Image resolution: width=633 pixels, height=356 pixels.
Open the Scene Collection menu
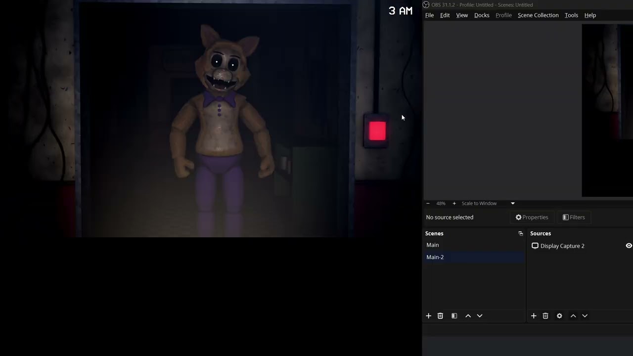pyautogui.click(x=538, y=15)
